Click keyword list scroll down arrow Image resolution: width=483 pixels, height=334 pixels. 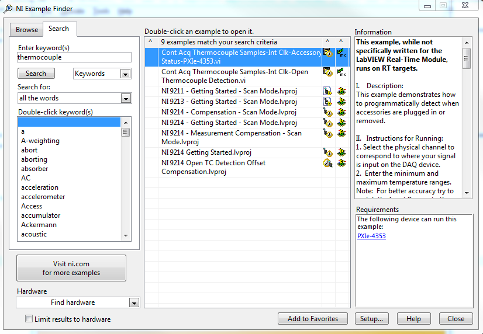pos(126,236)
